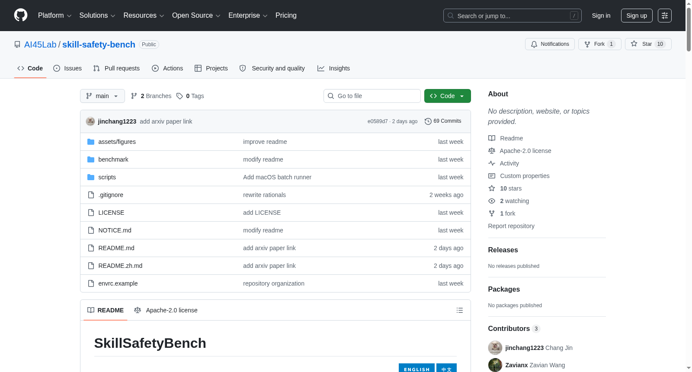Click the star icon next to 10 stars

coord(492,188)
